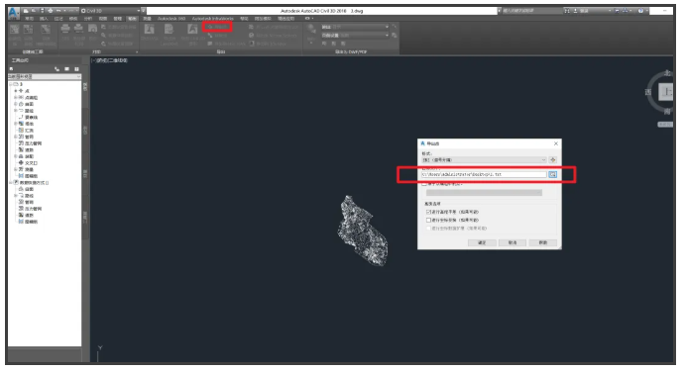Enable the coordinate transformation checkbox in dialog
684x372 pixels.
click(429, 220)
